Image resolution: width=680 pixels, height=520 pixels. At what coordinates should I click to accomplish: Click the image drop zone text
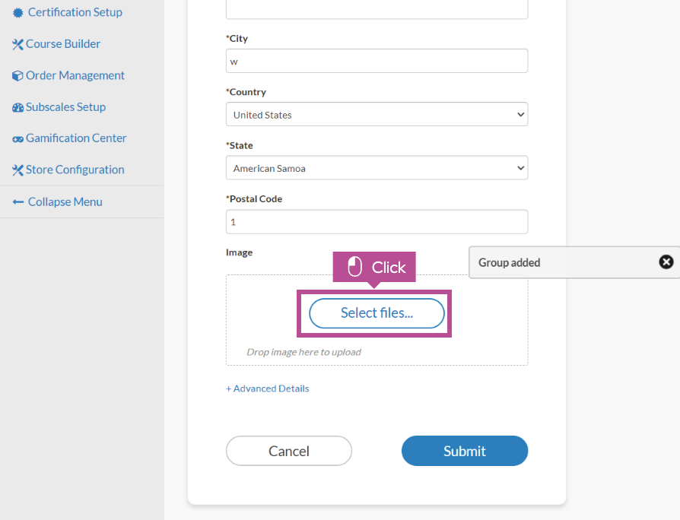303,352
